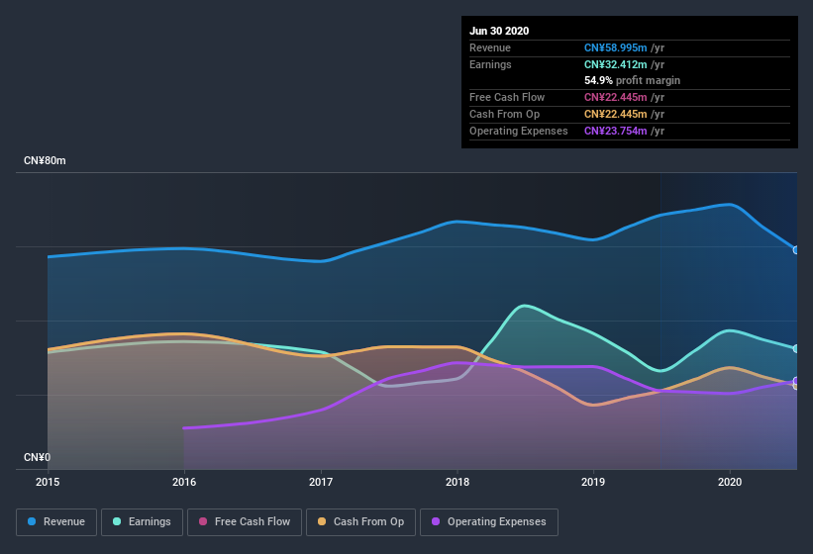Screen dimensions: 813x554
Task: Select the Revenue data point at Jun 2020
Action: click(x=796, y=250)
